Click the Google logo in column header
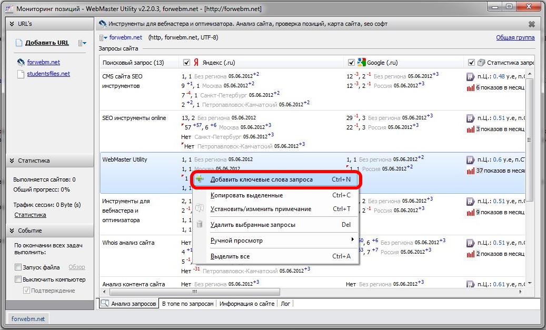Viewport: 546px width, 330px height. pyautogui.click(x=362, y=63)
